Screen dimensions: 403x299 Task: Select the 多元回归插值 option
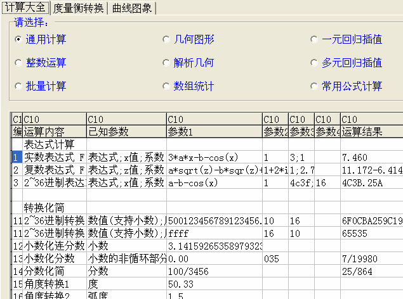[x=314, y=63]
